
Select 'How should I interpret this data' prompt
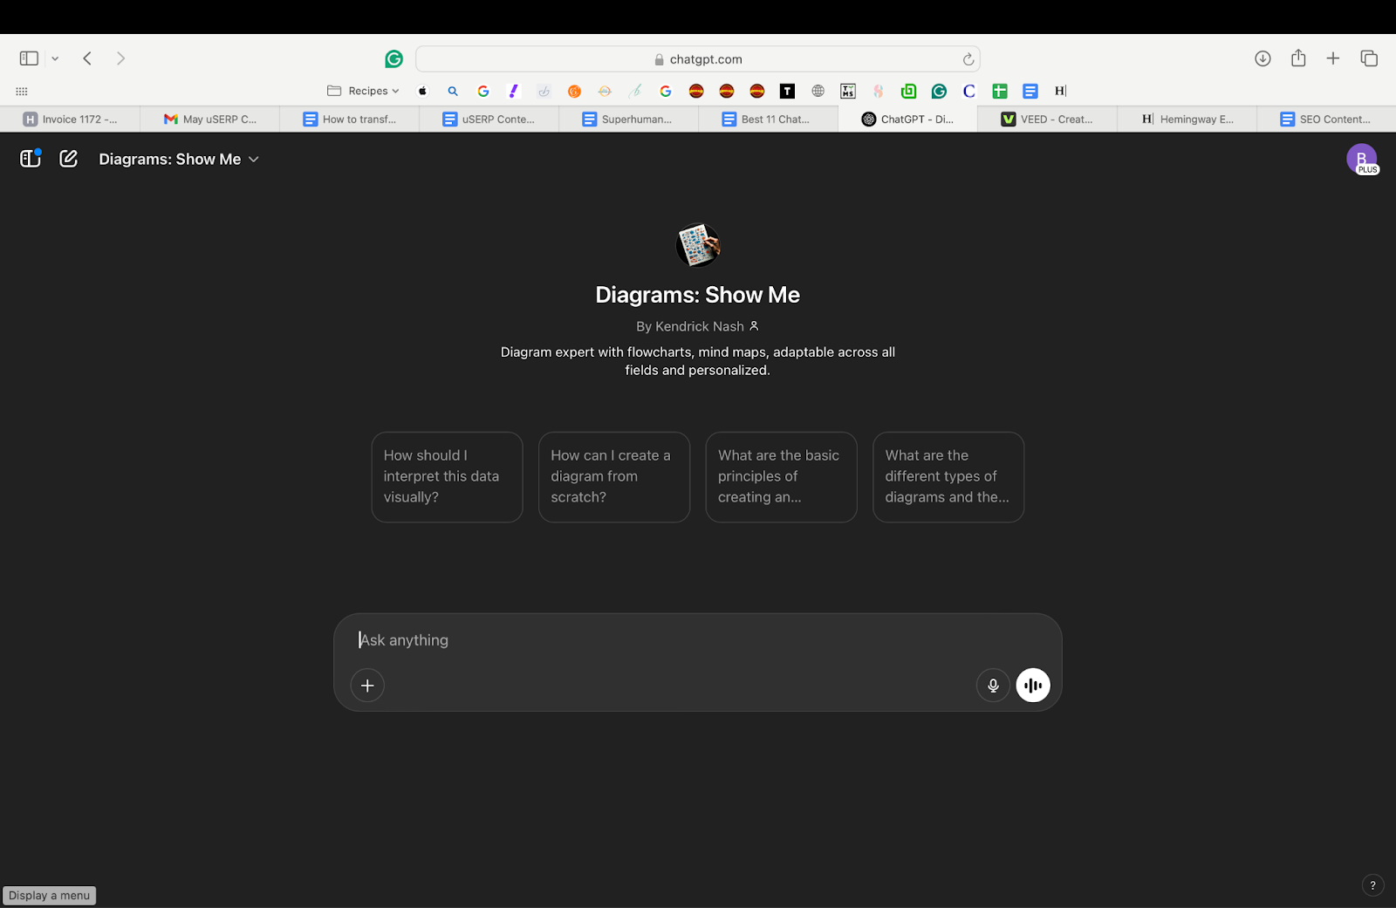[x=447, y=477]
